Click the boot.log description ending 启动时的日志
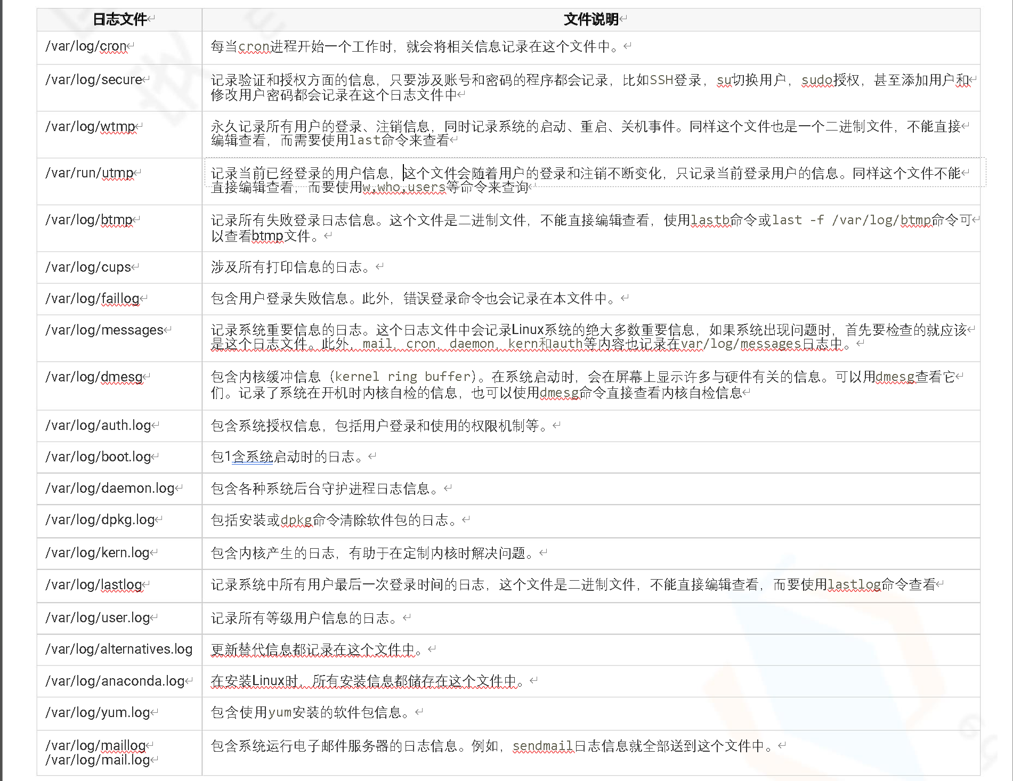 click(x=287, y=457)
